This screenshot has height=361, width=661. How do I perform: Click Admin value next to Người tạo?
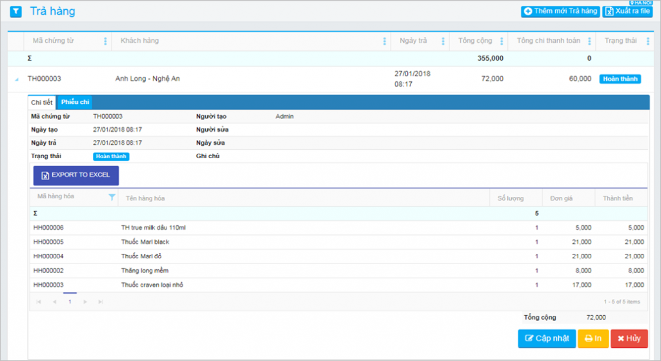285,116
